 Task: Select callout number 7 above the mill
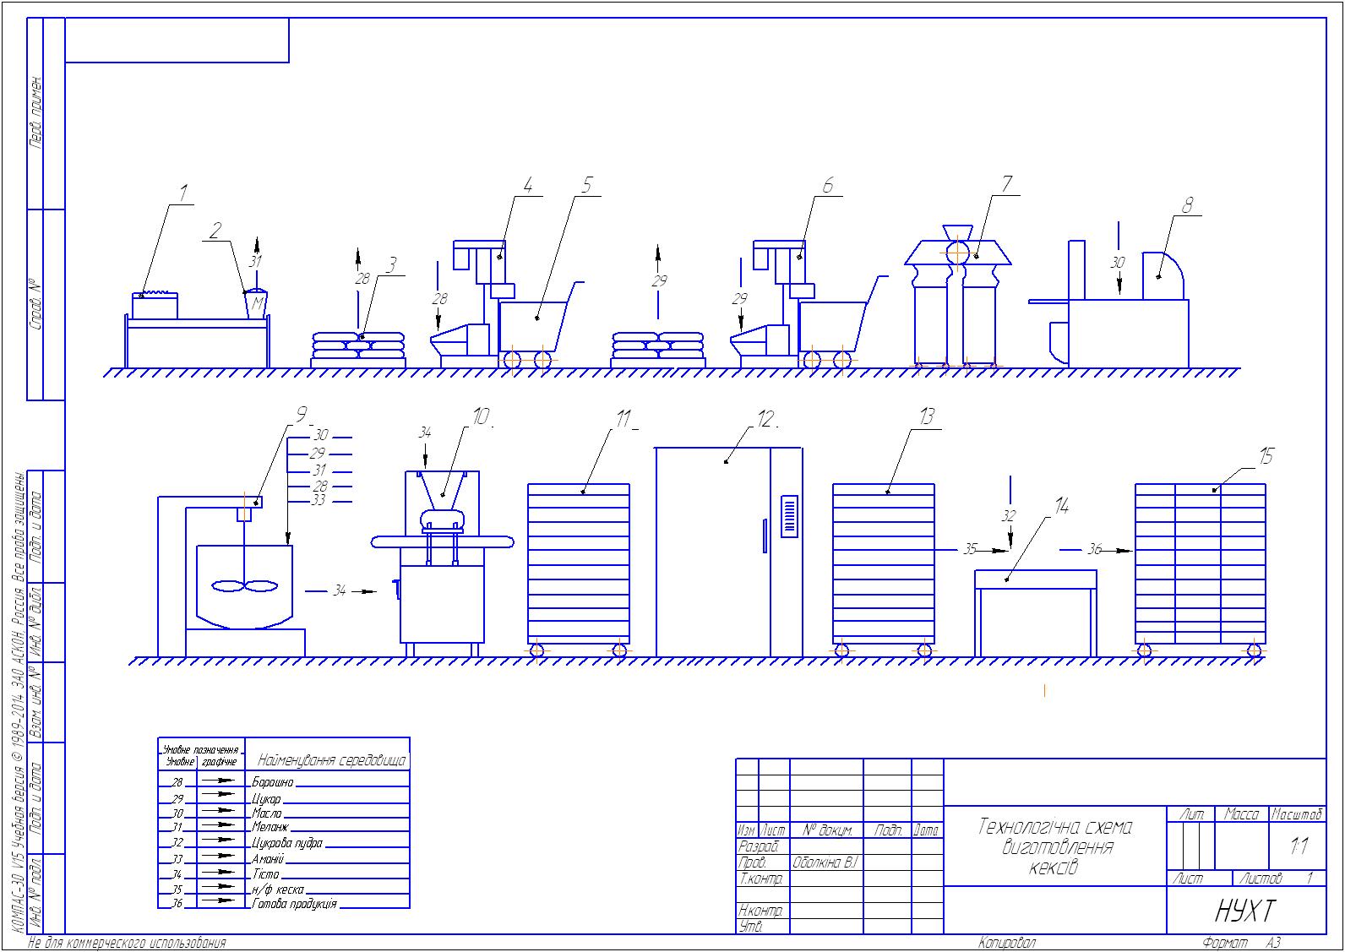click(1006, 184)
